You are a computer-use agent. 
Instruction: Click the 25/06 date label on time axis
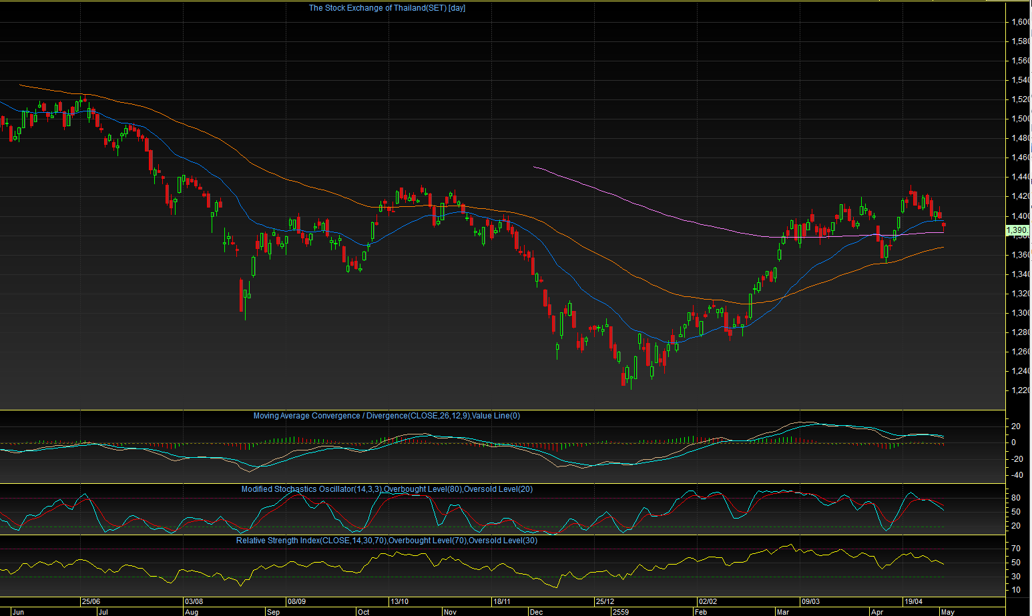(x=91, y=602)
